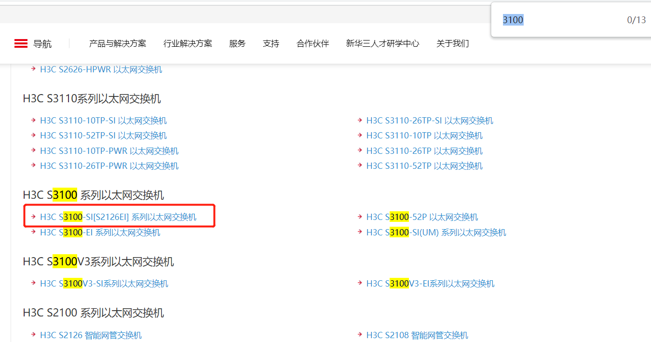Click the 0/13 match counter
The image size is (651, 342).
tap(636, 20)
